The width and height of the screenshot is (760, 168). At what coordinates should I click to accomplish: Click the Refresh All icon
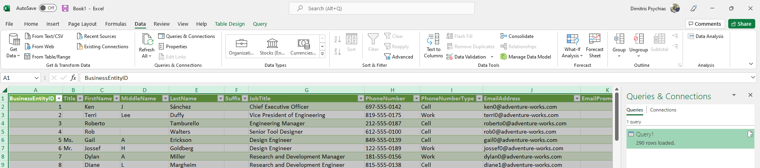coord(147,40)
